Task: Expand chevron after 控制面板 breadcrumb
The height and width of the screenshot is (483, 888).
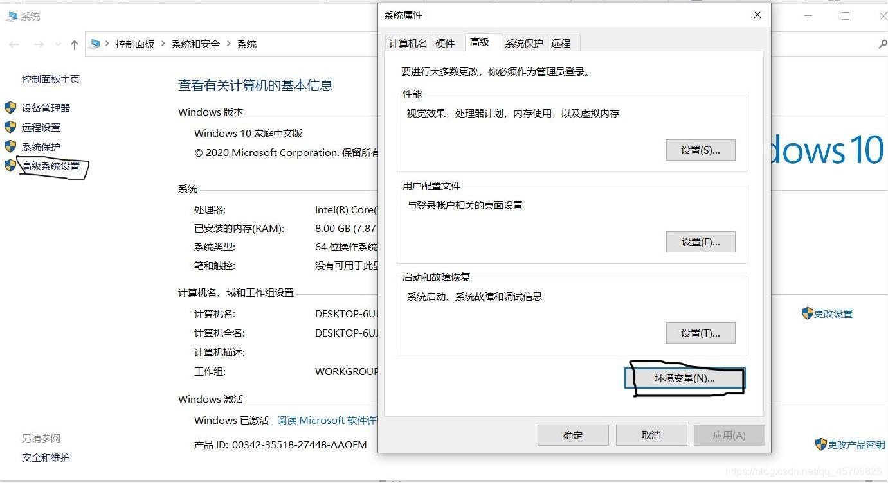Action: (x=163, y=44)
